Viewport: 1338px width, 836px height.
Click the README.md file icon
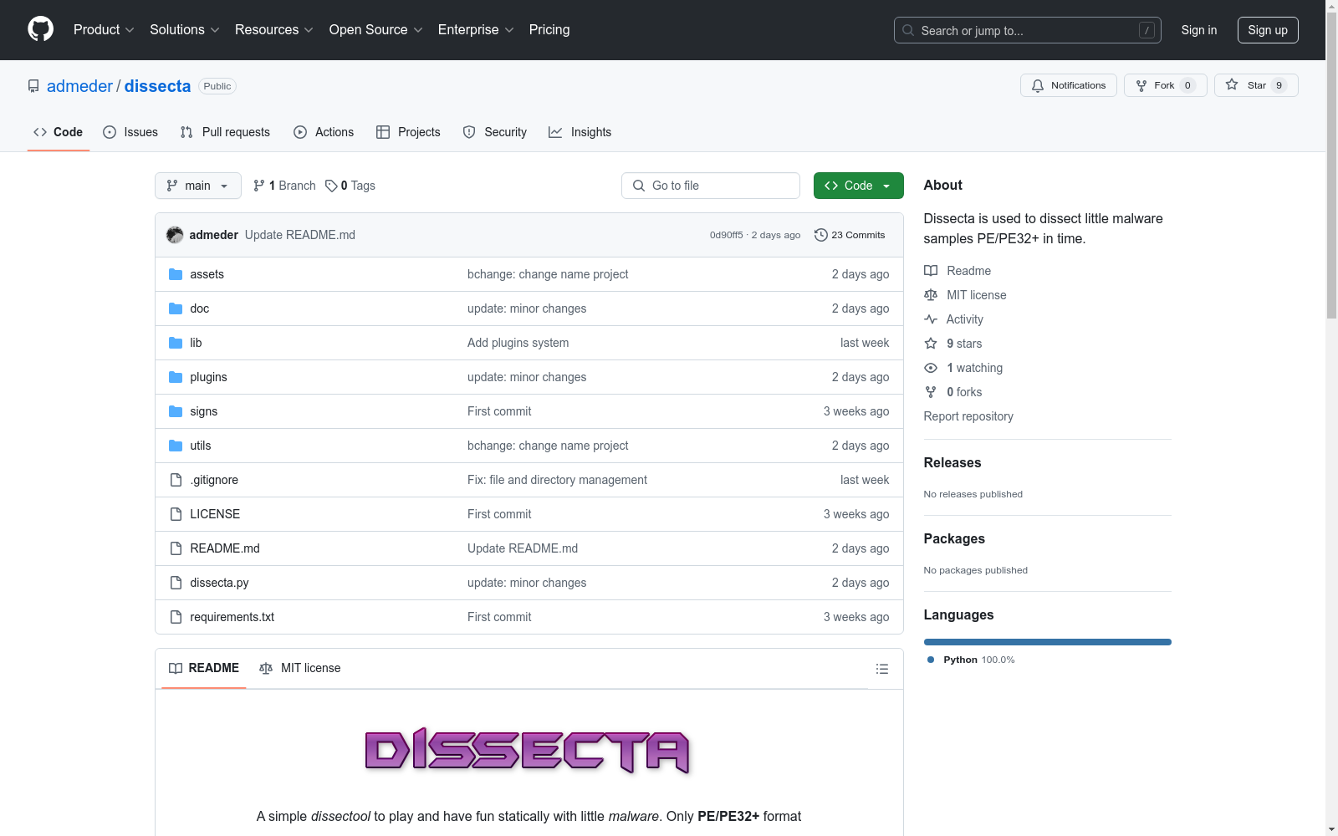point(176,548)
